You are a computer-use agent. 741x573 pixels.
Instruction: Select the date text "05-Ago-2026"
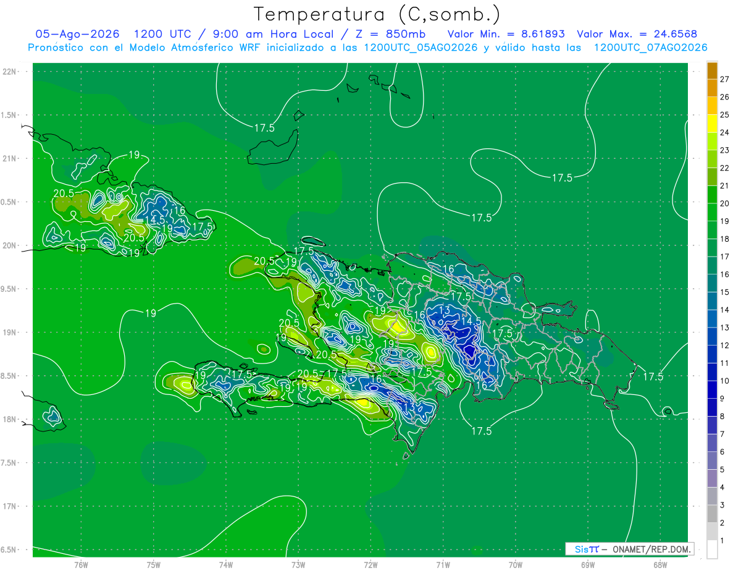(77, 34)
